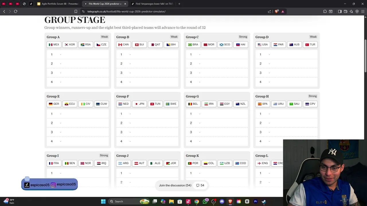Pick MEX in Group A
The width and height of the screenshot is (367, 206).
pos(54,45)
